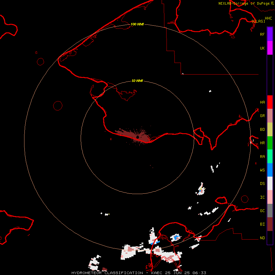
Task: Click the BI legend label
Action: pyautogui.click(x=262, y=224)
